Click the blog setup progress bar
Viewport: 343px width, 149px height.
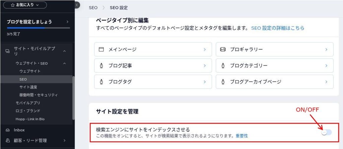(38, 28)
